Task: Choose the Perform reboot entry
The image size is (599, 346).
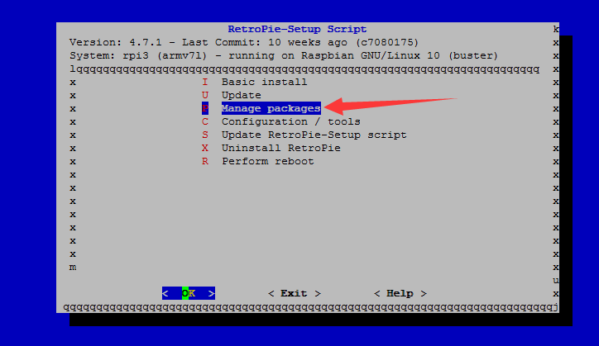Action: (268, 161)
